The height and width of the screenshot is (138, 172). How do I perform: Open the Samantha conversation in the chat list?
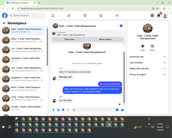23,60
